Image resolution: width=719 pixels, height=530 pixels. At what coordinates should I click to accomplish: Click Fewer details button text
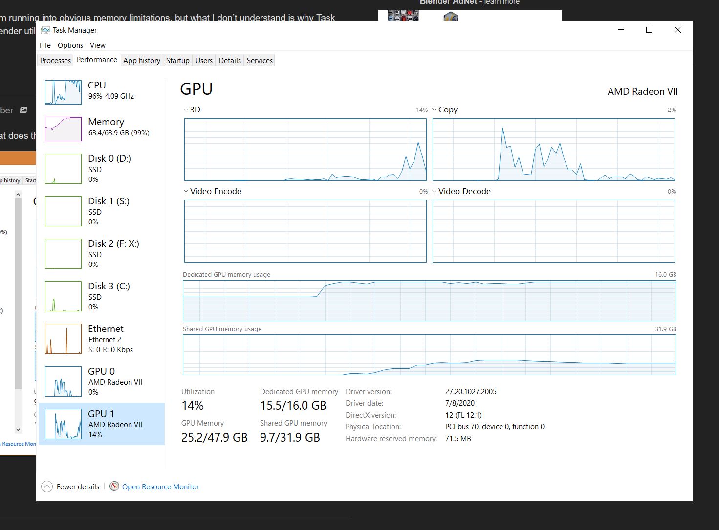click(x=78, y=486)
